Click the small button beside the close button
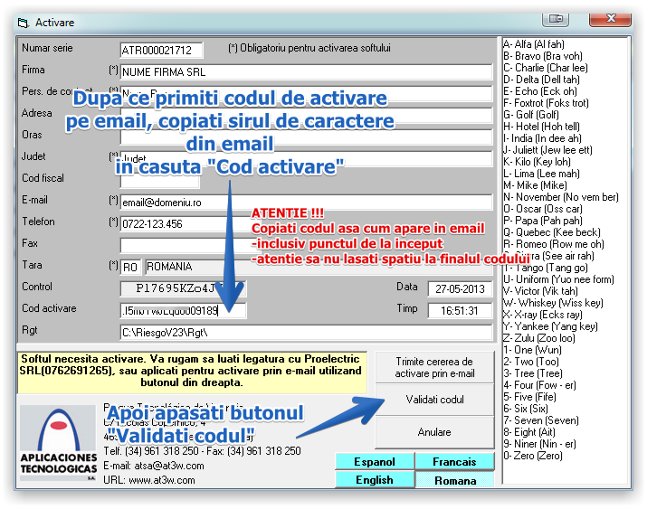The width and height of the screenshot is (647, 509). (560, 18)
